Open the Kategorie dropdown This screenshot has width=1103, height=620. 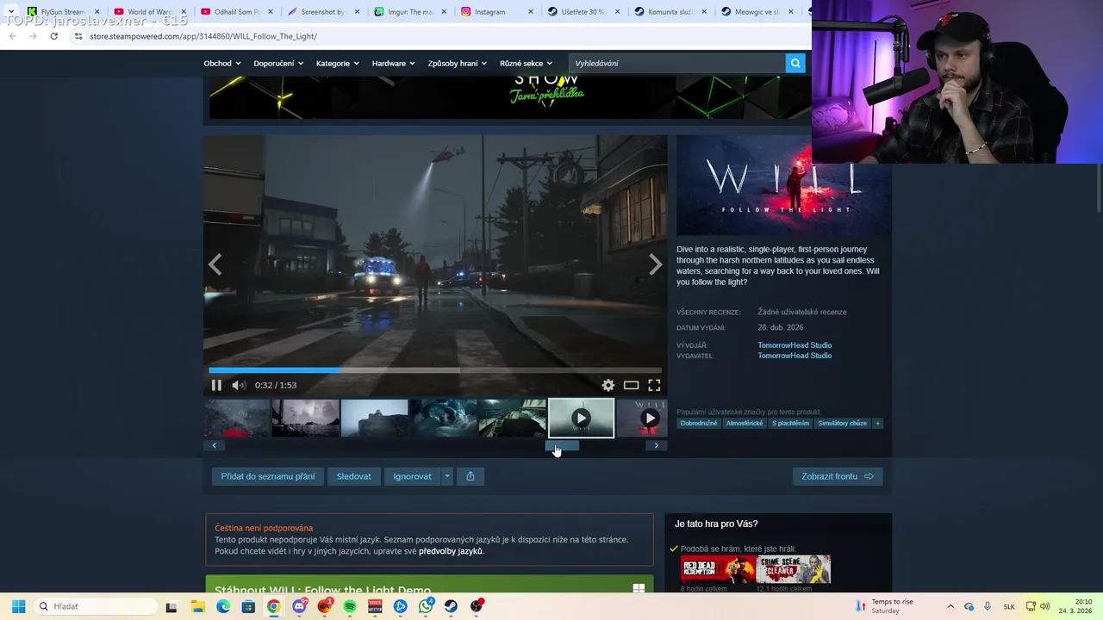(337, 63)
